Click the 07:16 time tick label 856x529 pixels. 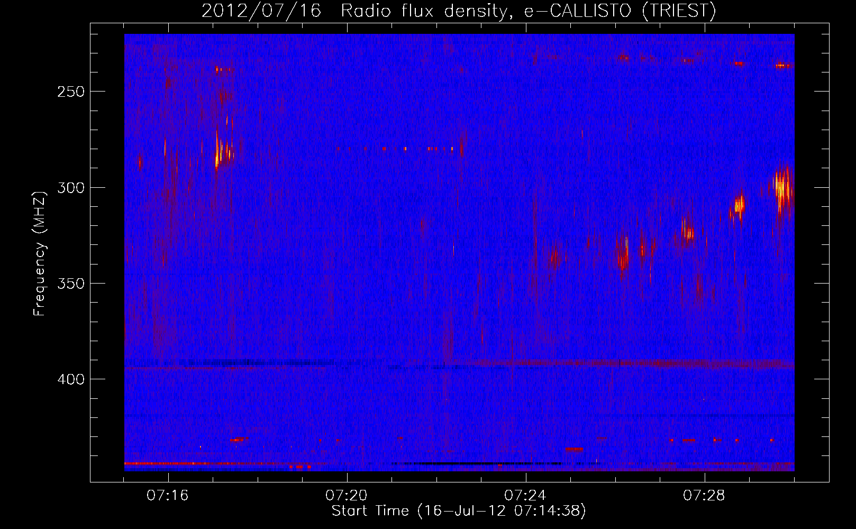tap(168, 496)
